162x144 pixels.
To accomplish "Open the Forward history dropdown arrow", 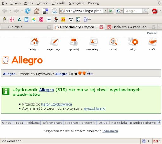I will point(22,11).
